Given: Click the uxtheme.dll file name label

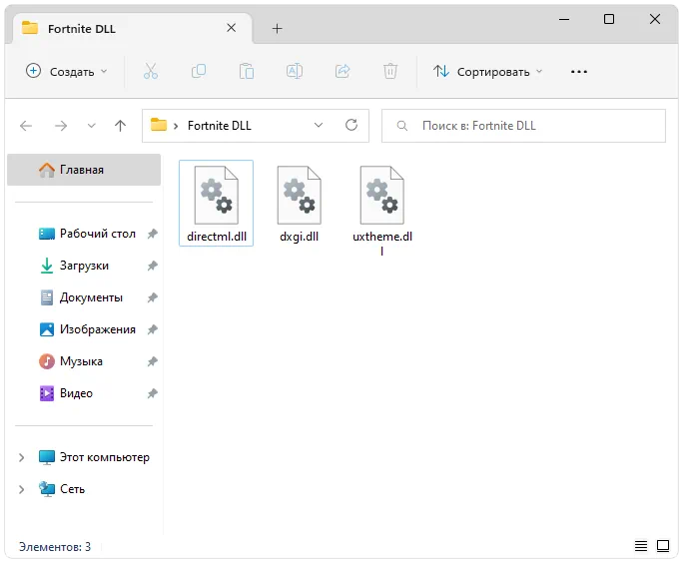Looking at the screenshot, I should tap(382, 244).
